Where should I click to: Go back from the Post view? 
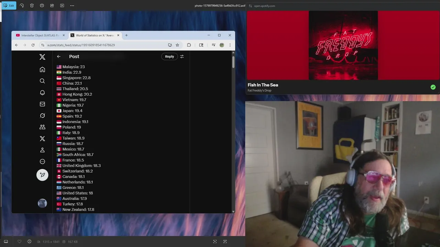pyautogui.click(x=59, y=57)
